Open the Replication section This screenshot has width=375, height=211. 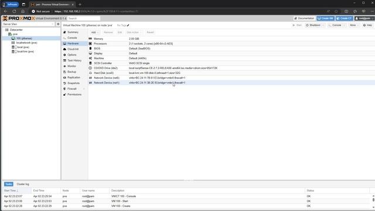pyautogui.click(x=74, y=77)
